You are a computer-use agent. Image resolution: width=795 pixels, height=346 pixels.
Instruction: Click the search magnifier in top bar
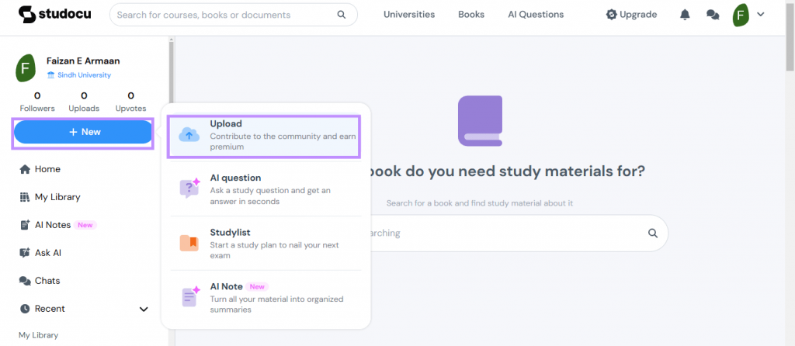click(342, 15)
